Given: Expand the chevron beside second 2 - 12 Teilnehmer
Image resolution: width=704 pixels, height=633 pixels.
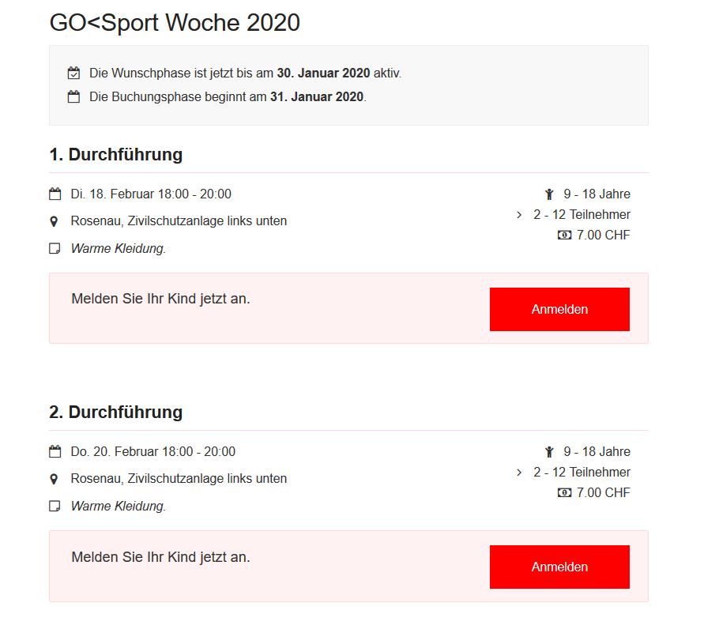Looking at the screenshot, I should [519, 473].
